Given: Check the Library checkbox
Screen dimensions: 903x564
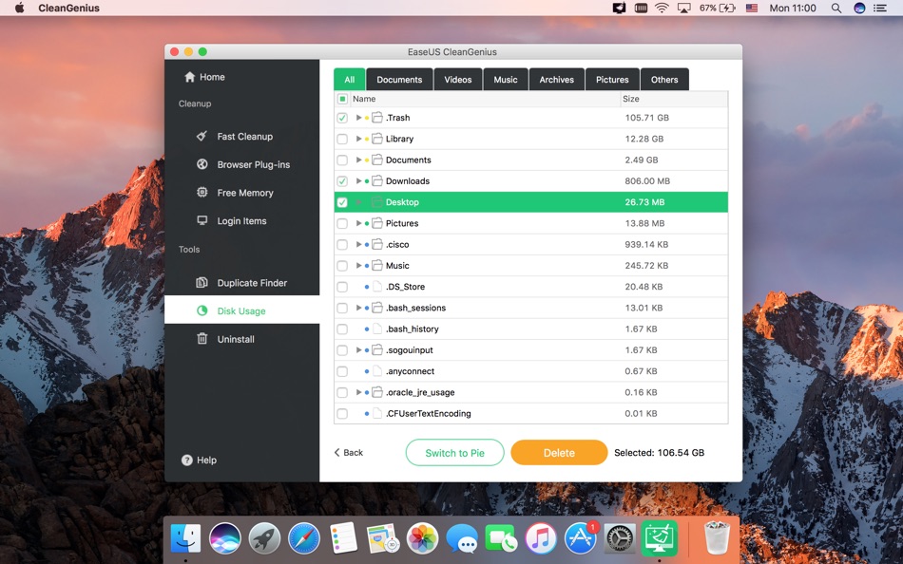Looking at the screenshot, I should point(342,139).
